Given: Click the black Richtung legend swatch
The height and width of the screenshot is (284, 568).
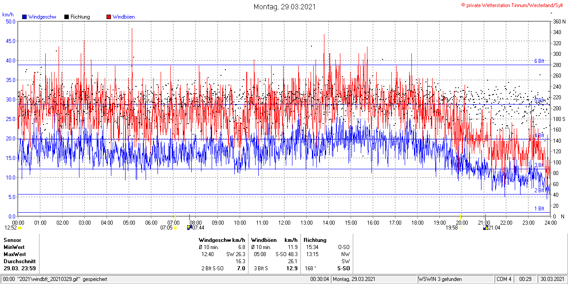Looking at the screenshot, I should click(67, 17).
